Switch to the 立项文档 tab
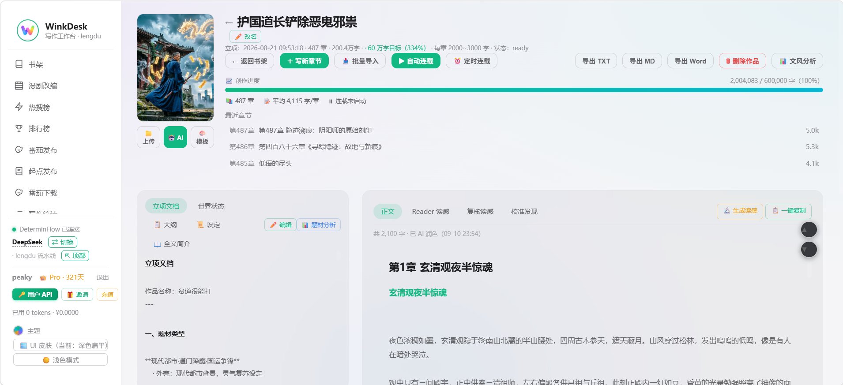The image size is (843, 385). (x=166, y=206)
